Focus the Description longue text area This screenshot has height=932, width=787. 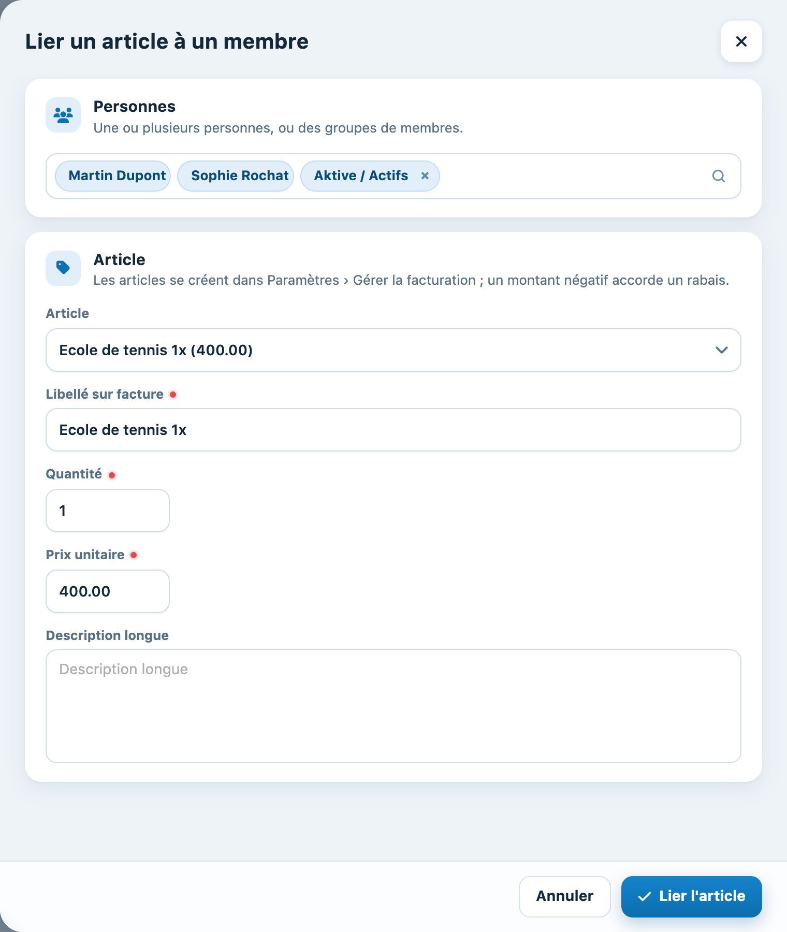coord(393,706)
